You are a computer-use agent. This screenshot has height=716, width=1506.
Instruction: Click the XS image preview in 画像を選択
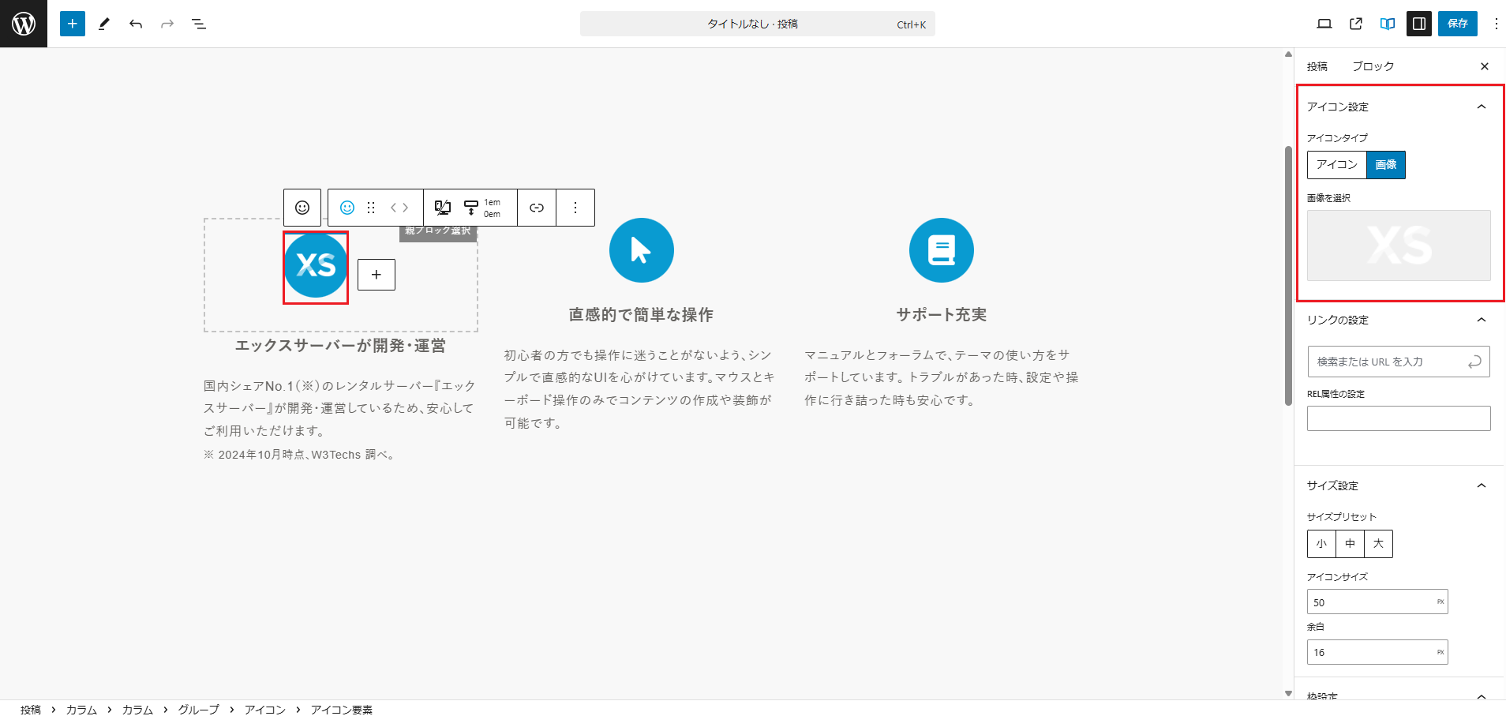click(1397, 246)
